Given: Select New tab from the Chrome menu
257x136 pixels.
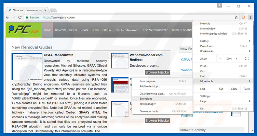Looking at the screenshot, I should point(223,24).
